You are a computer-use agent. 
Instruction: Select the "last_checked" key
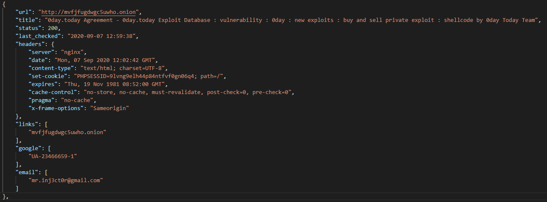38,36
